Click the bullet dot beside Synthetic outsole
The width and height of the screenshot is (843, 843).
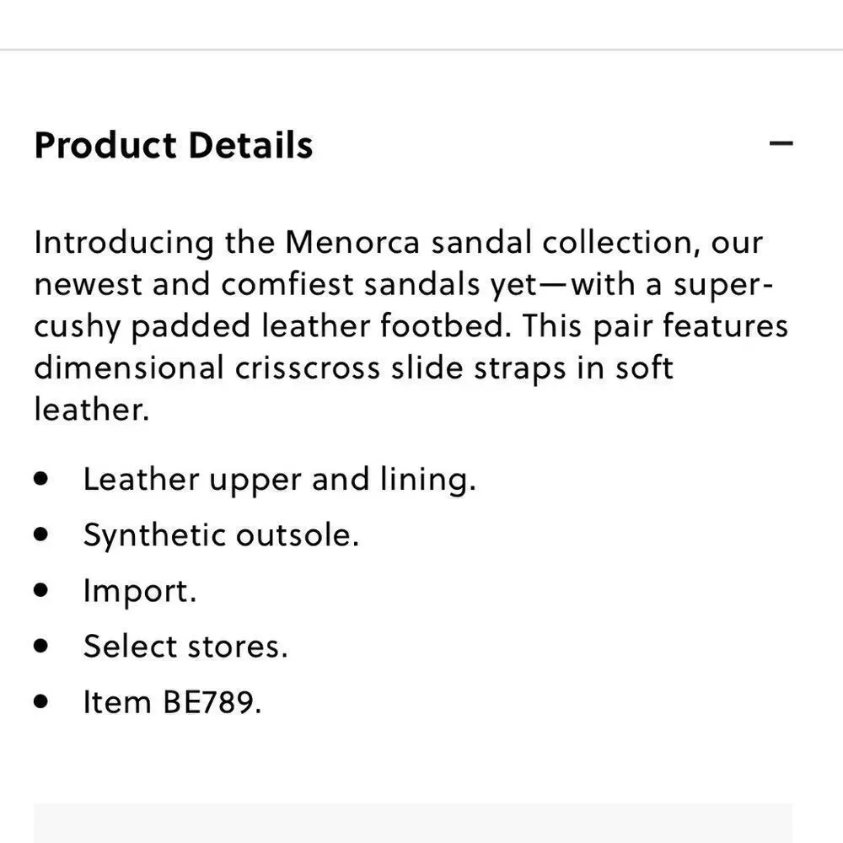40,534
